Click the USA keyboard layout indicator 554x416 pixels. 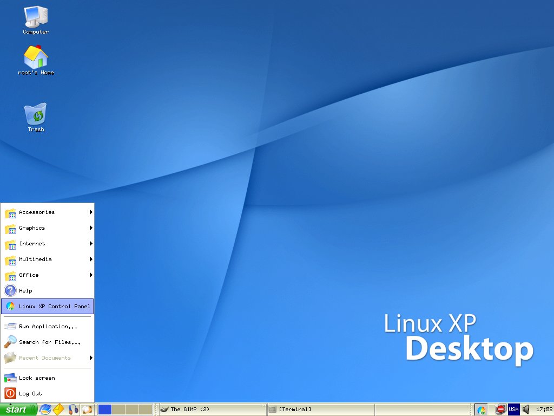[x=513, y=409]
